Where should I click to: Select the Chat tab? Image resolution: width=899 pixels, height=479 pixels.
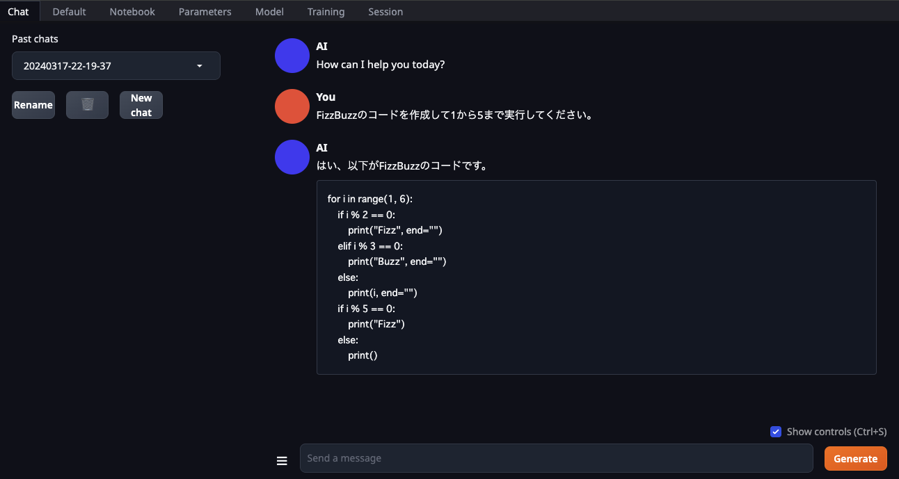[18, 11]
